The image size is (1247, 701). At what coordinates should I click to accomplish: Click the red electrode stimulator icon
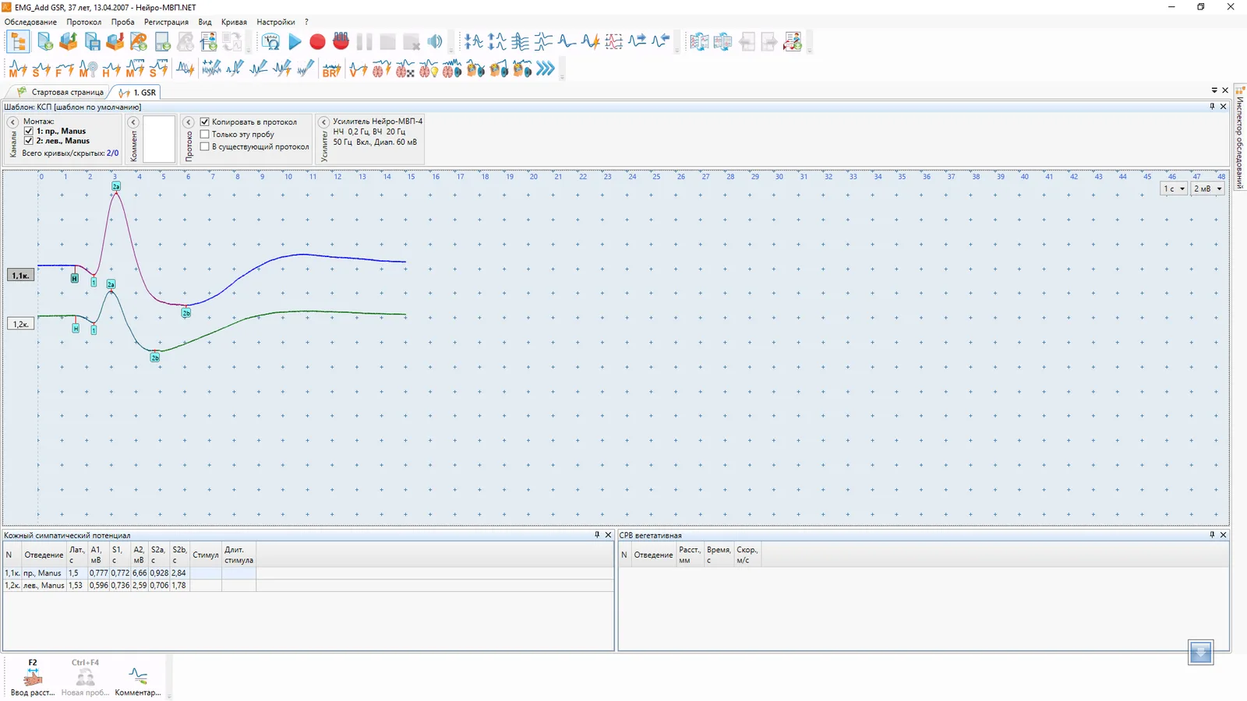(341, 41)
